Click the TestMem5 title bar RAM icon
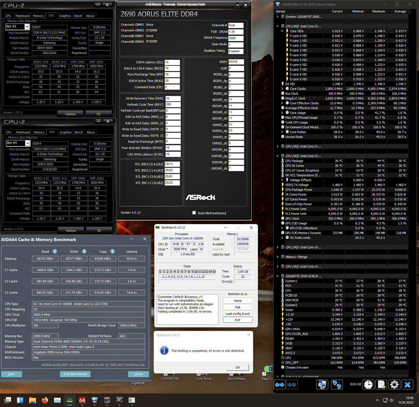419x407 pixels. point(157,228)
